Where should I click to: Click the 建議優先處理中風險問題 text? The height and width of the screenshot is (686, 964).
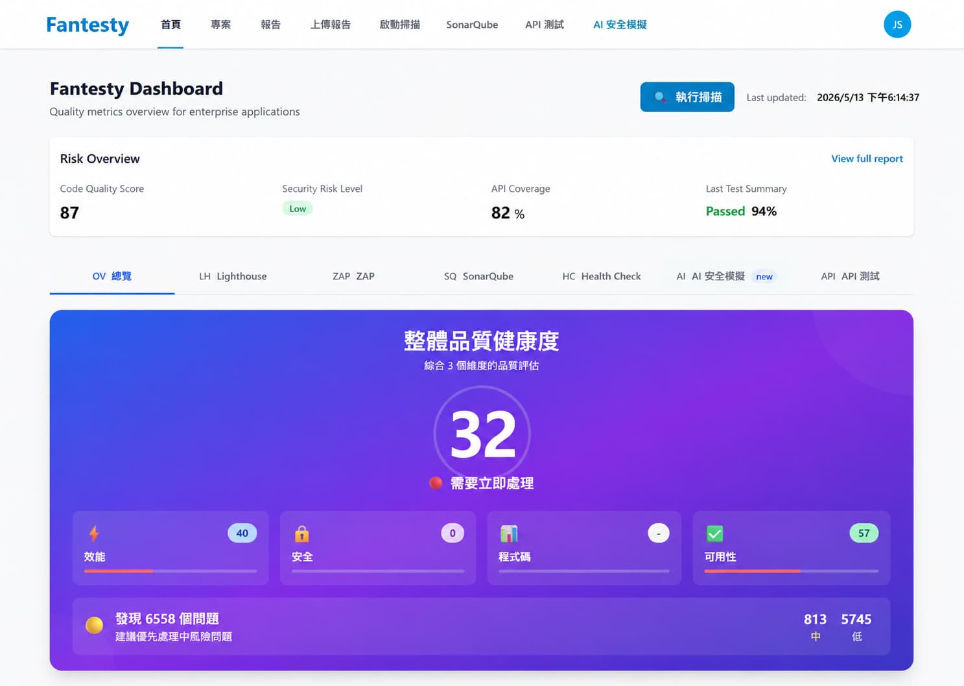point(174,637)
